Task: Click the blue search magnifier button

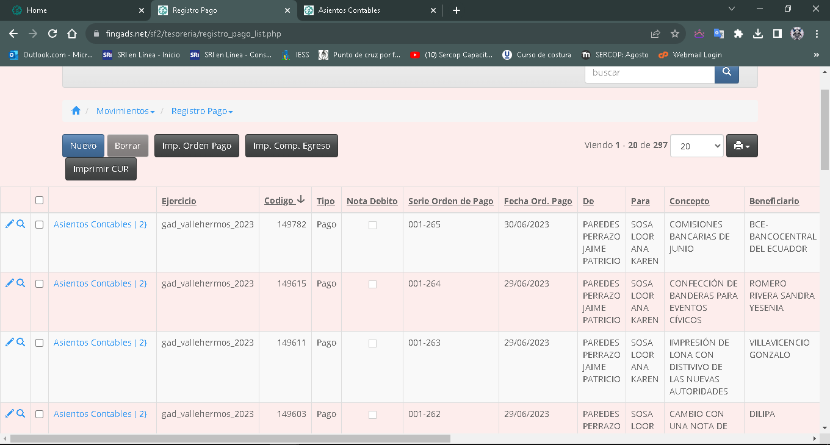Action: (726, 73)
